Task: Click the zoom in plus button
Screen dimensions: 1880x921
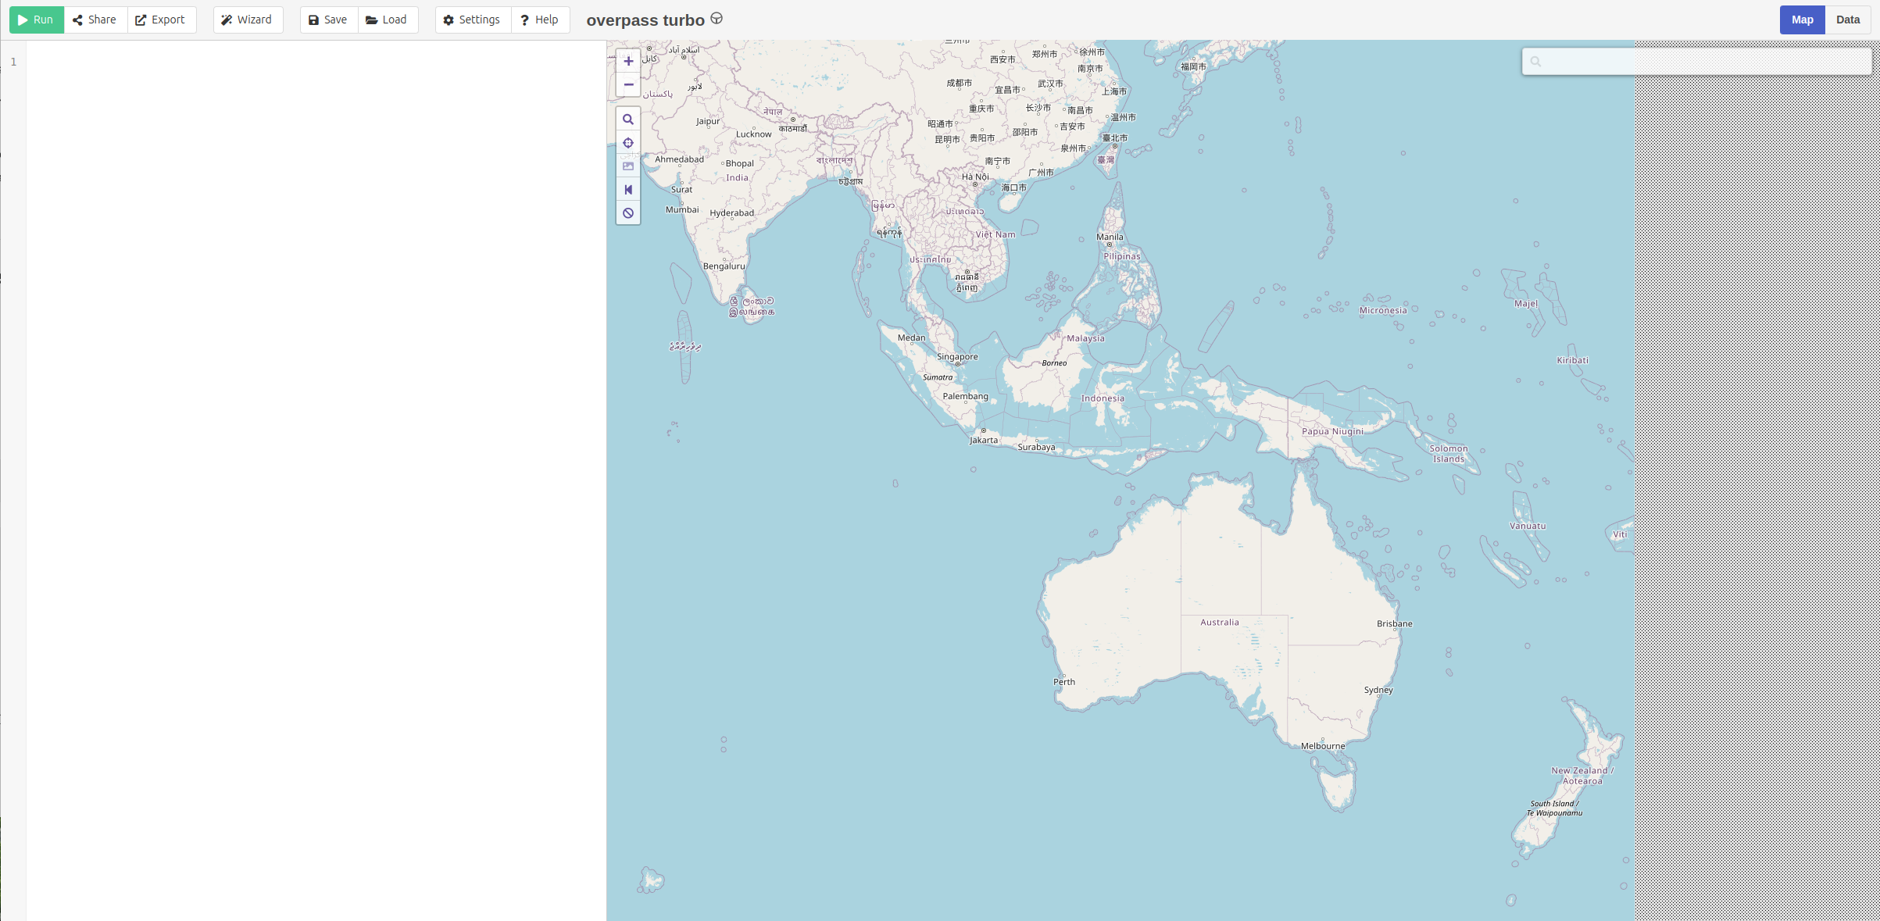Action: [x=628, y=61]
